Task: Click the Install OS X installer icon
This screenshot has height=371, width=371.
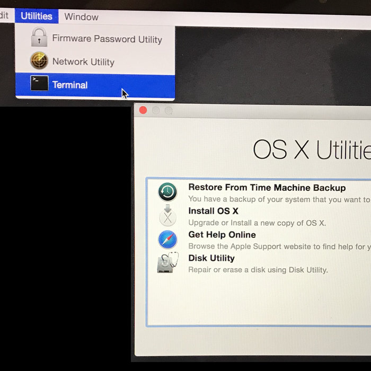Action: tap(167, 216)
